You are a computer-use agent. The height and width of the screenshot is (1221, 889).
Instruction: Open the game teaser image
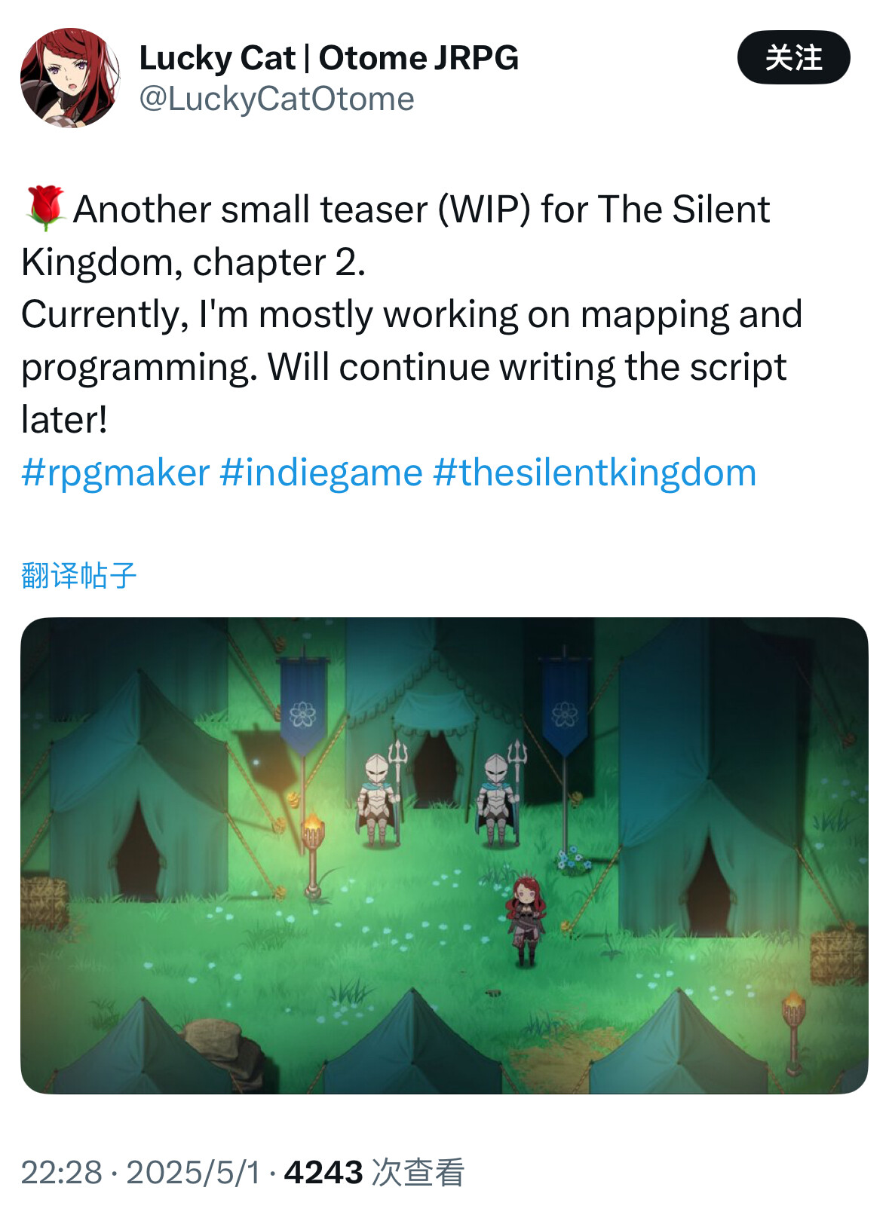coord(444,855)
